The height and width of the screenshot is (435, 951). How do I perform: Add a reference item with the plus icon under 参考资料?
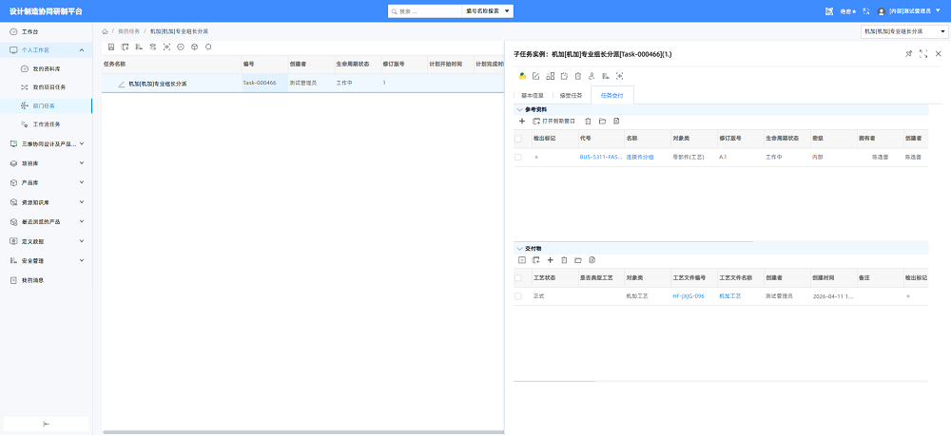pos(522,122)
